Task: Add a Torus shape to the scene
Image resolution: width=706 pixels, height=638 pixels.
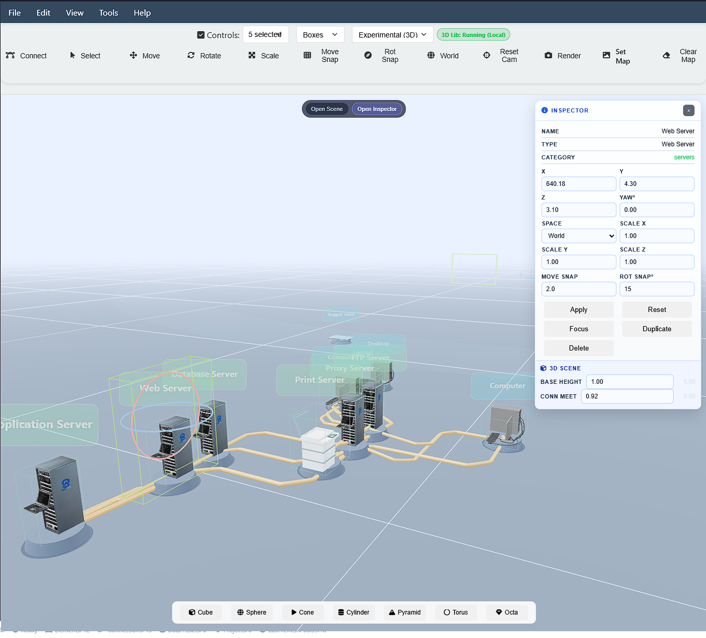Action: click(x=455, y=612)
